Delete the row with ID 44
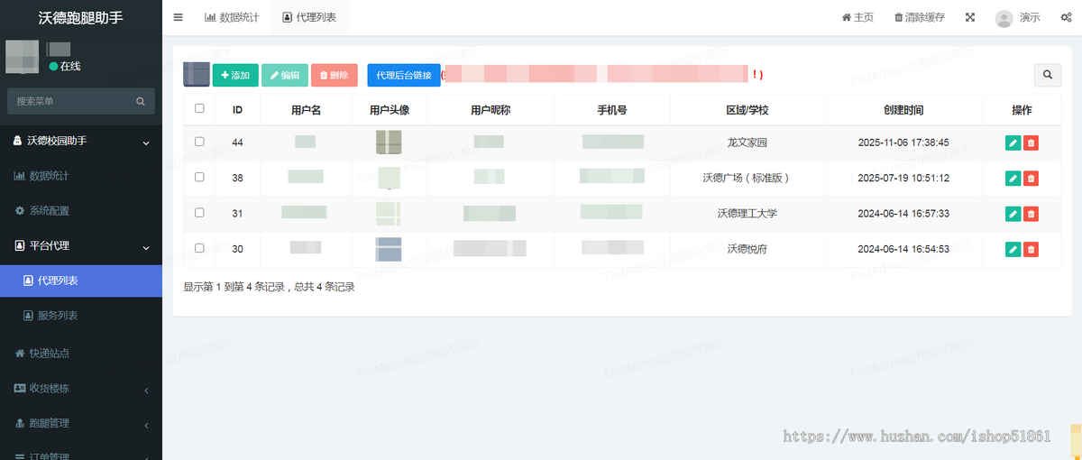 [x=1031, y=143]
